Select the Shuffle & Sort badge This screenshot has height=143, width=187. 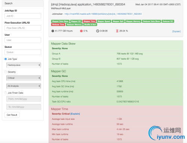(x=90, y=25)
